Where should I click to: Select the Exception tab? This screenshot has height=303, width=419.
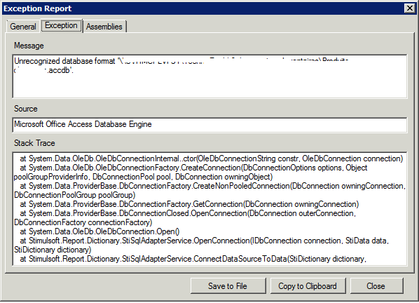pyautogui.click(x=61, y=26)
